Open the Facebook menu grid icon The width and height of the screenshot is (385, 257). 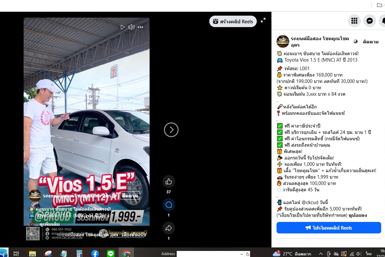pyautogui.click(x=354, y=21)
